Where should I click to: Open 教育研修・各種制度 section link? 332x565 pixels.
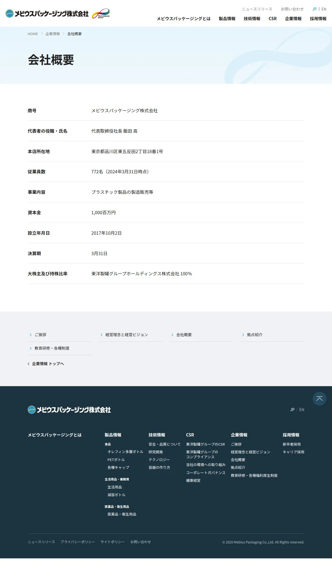click(x=60, y=348)
